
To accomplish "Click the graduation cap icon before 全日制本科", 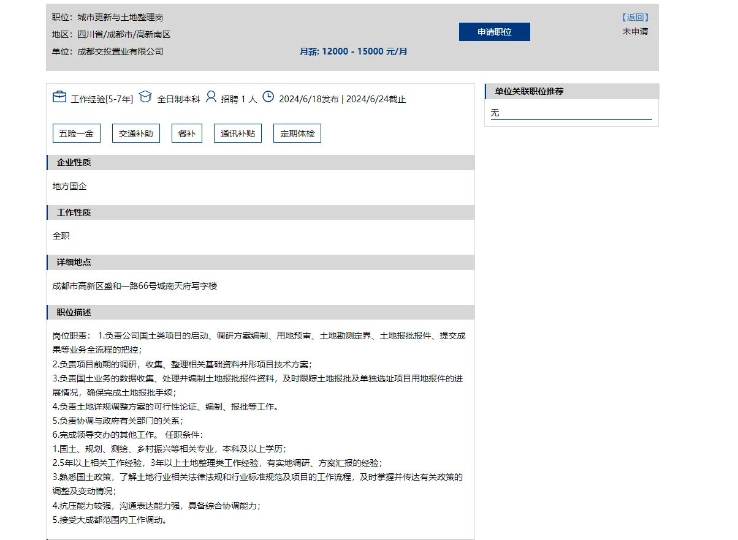I will coord(145,96).
